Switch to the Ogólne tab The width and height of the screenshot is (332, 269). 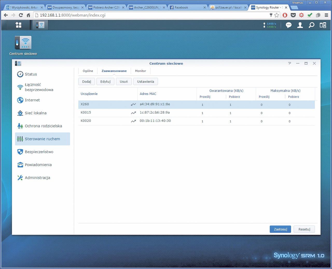tap(88, 71)
